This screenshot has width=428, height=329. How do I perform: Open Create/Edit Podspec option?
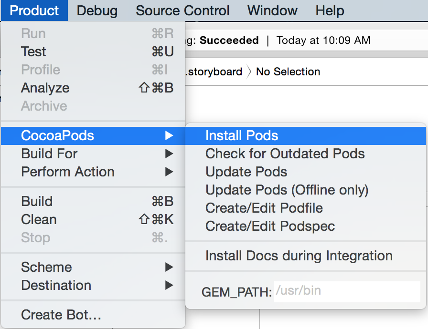pos(270,226)
